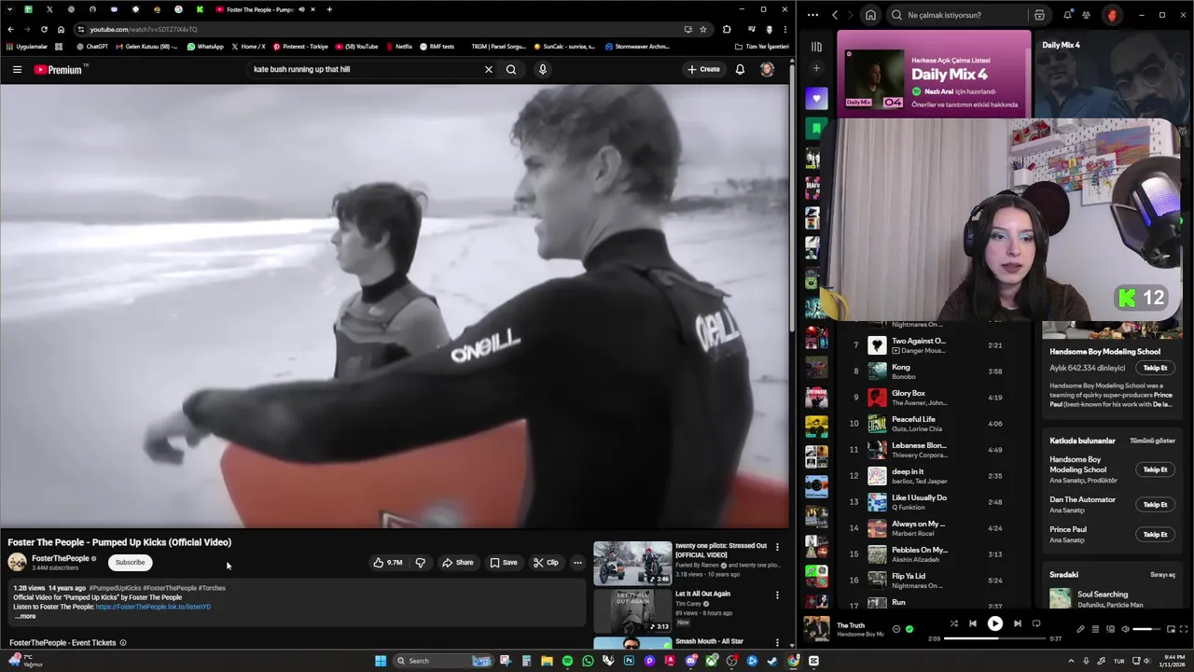The width and height of the screenshot is (1194, 672).
Task: Open the Netflix bookmark
Action: coord(399,46)
